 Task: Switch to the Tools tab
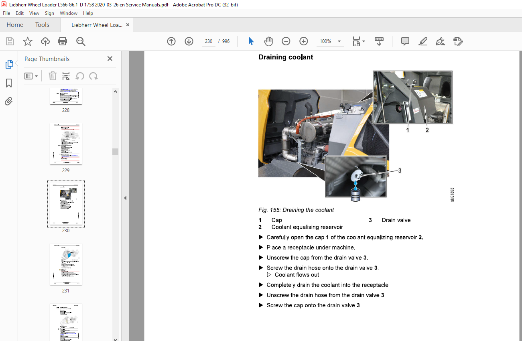42,25
